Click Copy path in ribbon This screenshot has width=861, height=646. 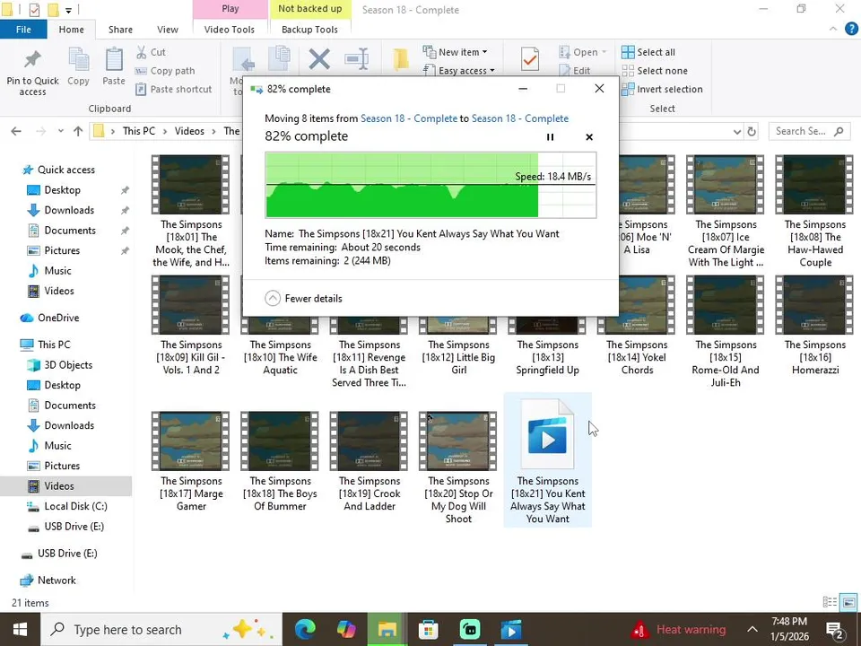click(165, 71)
